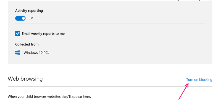Click the Turn on blocking link
This screenshot has width=221, height=108.
point(199,79)
